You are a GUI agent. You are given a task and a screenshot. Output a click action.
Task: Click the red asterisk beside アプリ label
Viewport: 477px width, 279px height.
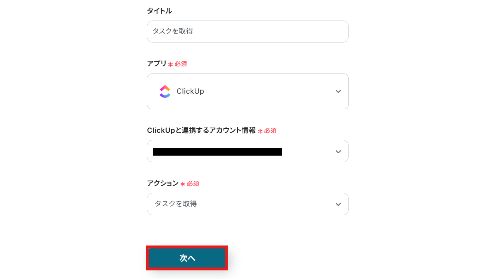click(170, 64)
